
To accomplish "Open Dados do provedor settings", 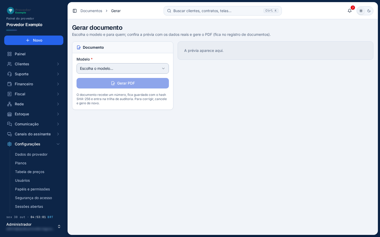I will [x=31, y=154].
